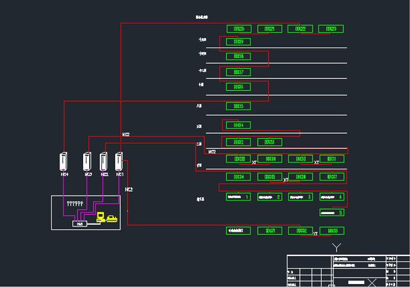Select the DDC20 block on the top row

pos(239,29)
